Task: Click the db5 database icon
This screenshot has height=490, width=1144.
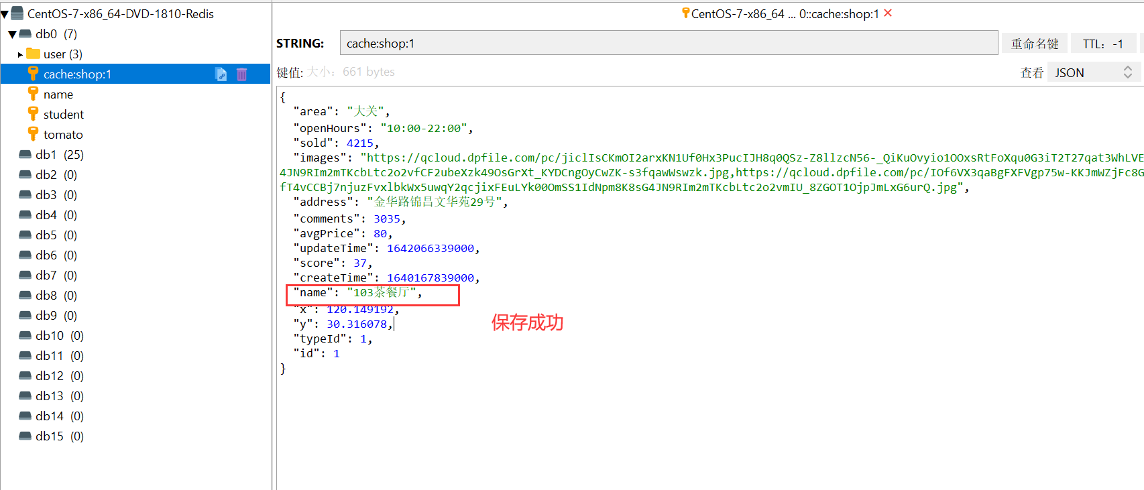Action: 25,235
